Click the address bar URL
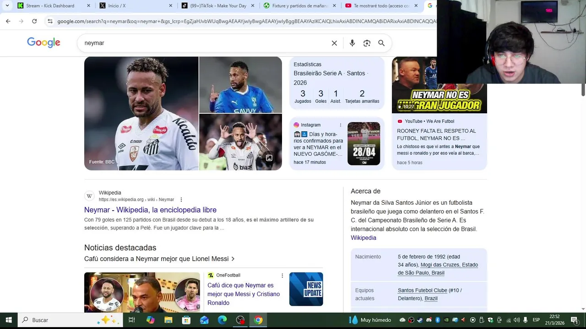The width and height of the screenshot is (586, 329). pyautogui.click(x=246, y=21)
